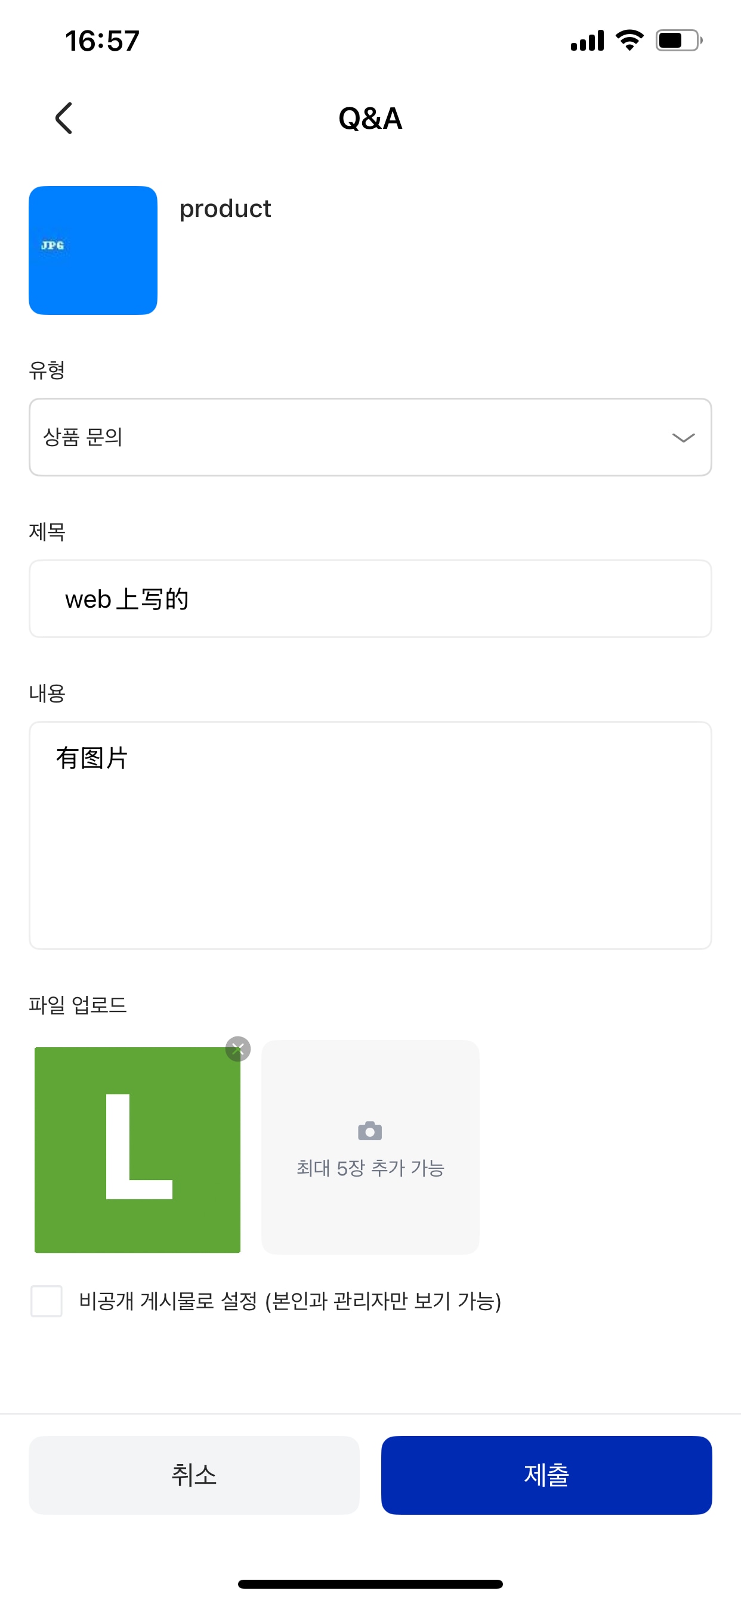Viewport: 741px width, 1603px height.
Task: Remove the uploaded green L image
Action: point(238,1048)
